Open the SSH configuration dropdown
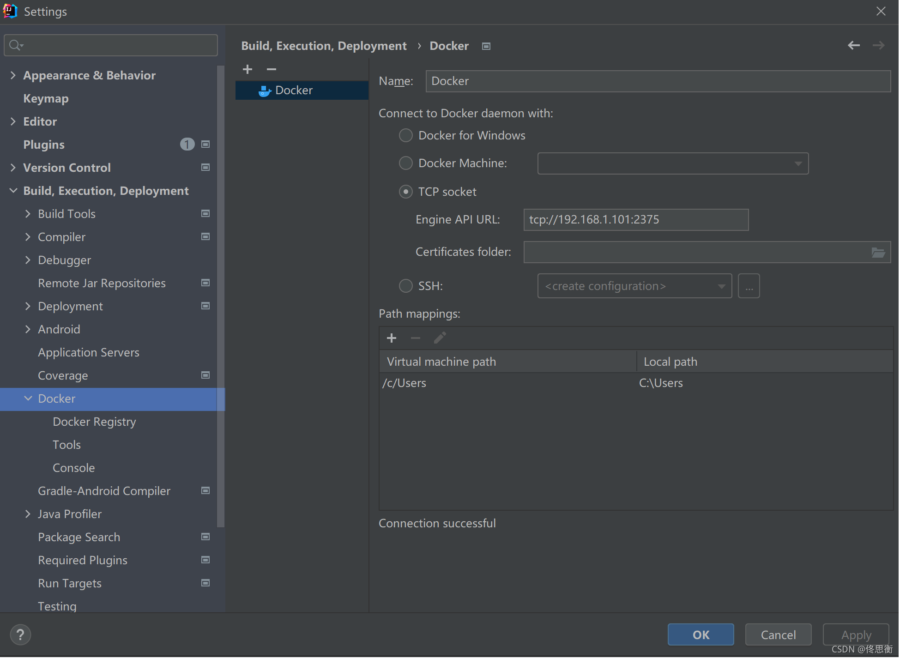Viewport: 900px width, 658px height. pyautogui.click(x=634, y=286)
